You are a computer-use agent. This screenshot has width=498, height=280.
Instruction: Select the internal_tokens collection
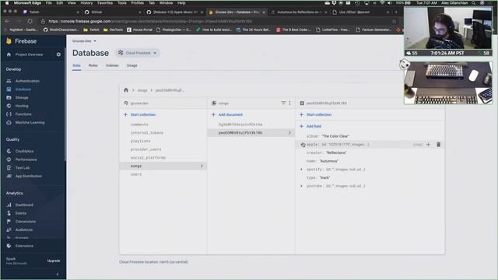pyautogui.click(x=147, y=133)
